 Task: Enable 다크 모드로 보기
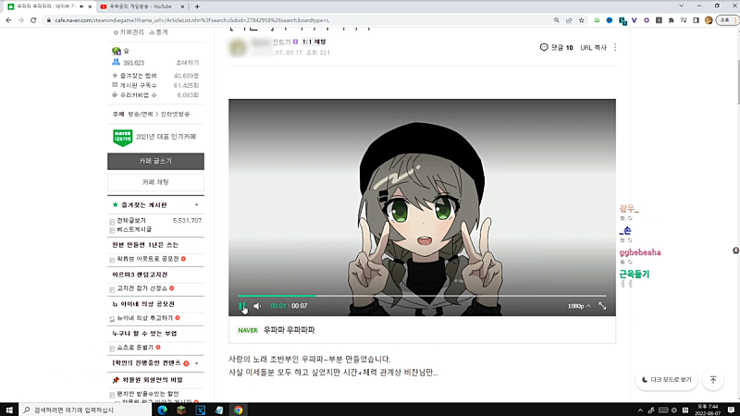(x=666, y=380)
